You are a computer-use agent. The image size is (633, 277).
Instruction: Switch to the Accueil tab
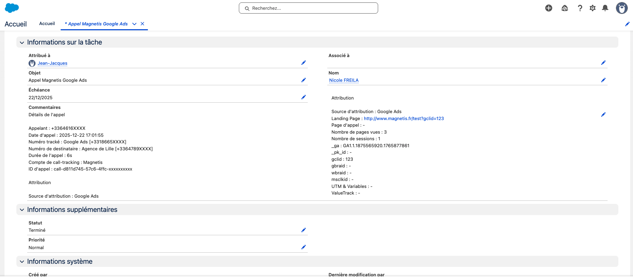[47, 24]
